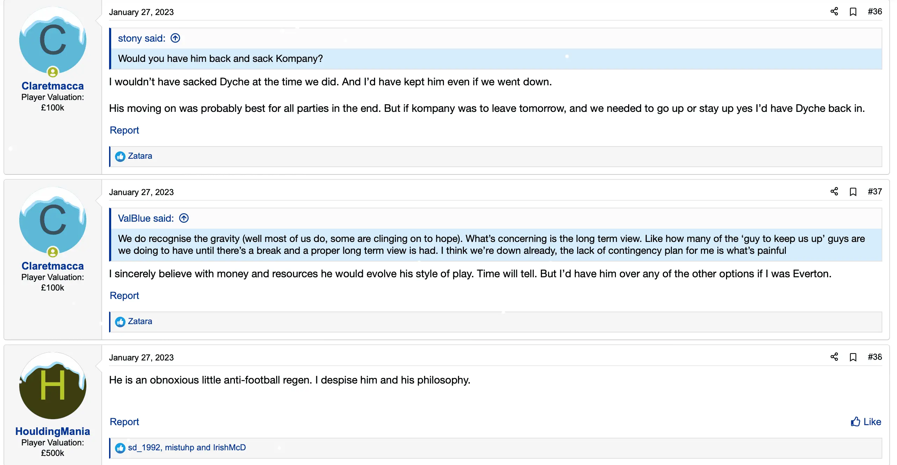Open Claretmacca's profile from post #36
This screenshot has width=897, height=465.
tap(52, 86)
